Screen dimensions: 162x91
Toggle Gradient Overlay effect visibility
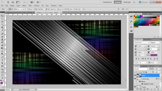coord(142,84)
